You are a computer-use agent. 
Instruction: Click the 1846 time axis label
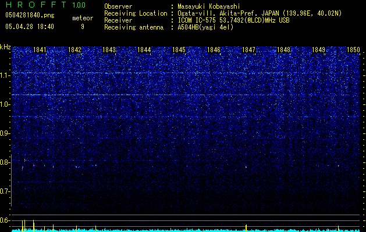214,50
